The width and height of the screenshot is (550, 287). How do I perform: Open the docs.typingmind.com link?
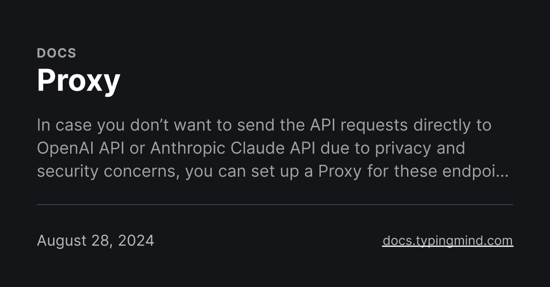(447, 240)
